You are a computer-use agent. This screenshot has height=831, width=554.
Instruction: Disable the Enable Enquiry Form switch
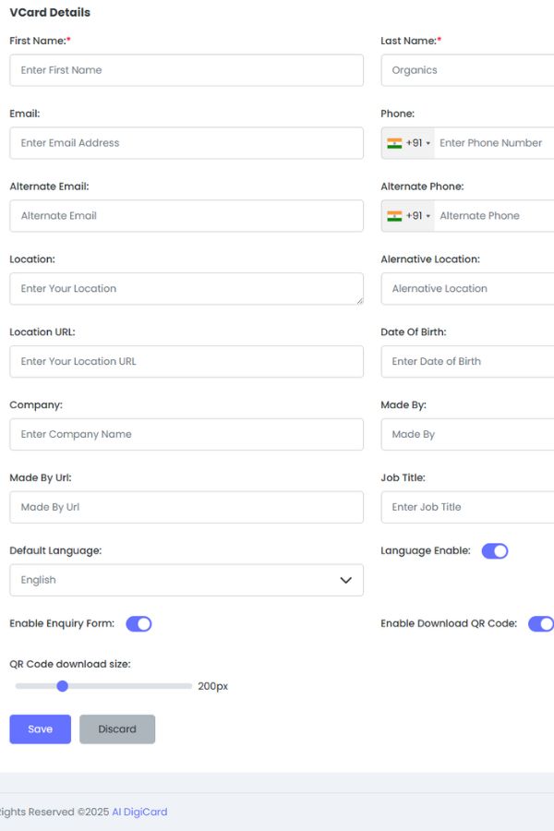138,624
